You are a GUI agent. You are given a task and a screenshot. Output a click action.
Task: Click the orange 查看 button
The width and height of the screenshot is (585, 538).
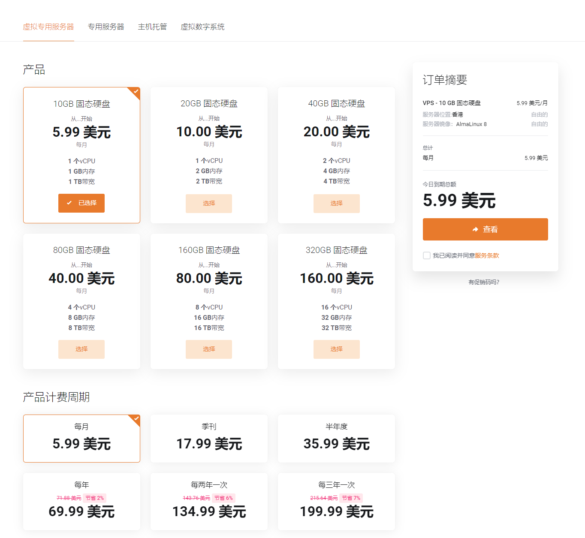pos(485,229)
